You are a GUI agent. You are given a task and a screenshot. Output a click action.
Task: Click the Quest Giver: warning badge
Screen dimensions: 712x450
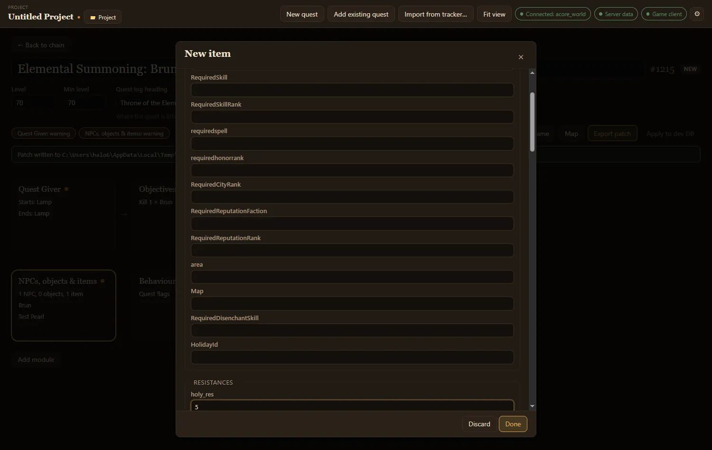point(44,134)
